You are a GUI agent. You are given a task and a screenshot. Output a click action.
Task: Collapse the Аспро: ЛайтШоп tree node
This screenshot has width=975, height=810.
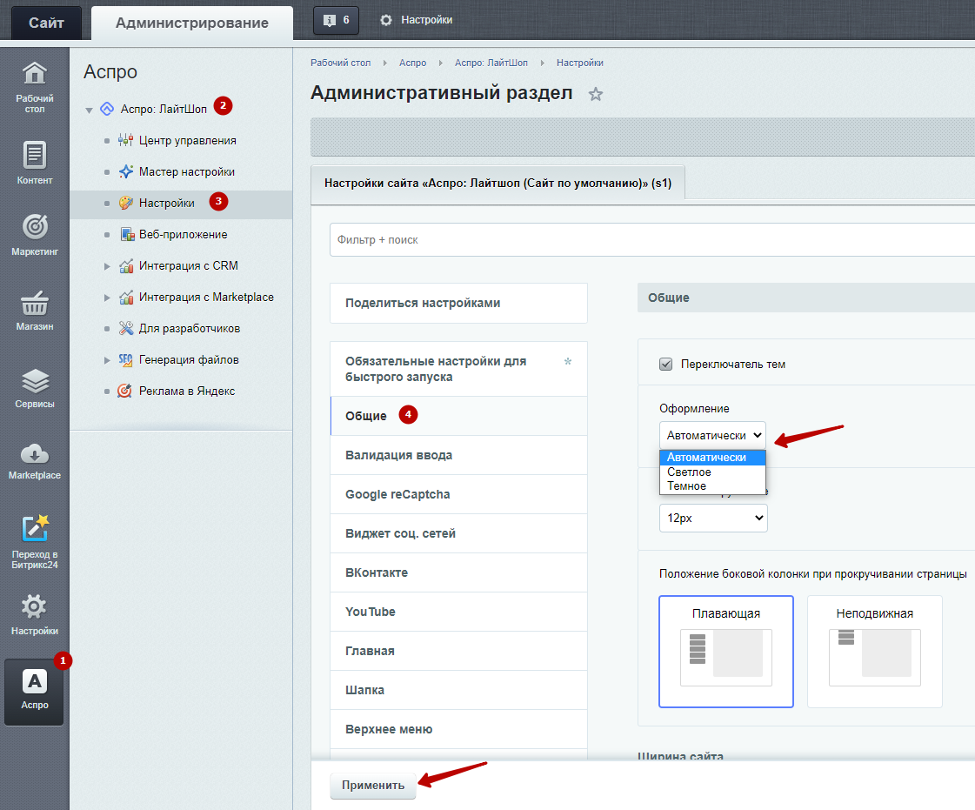click(x=89, y=110)
